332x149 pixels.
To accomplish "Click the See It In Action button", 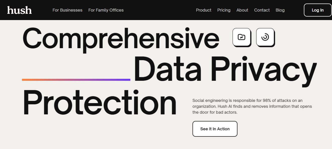I will pyautogui.click(x=215, y=129).
